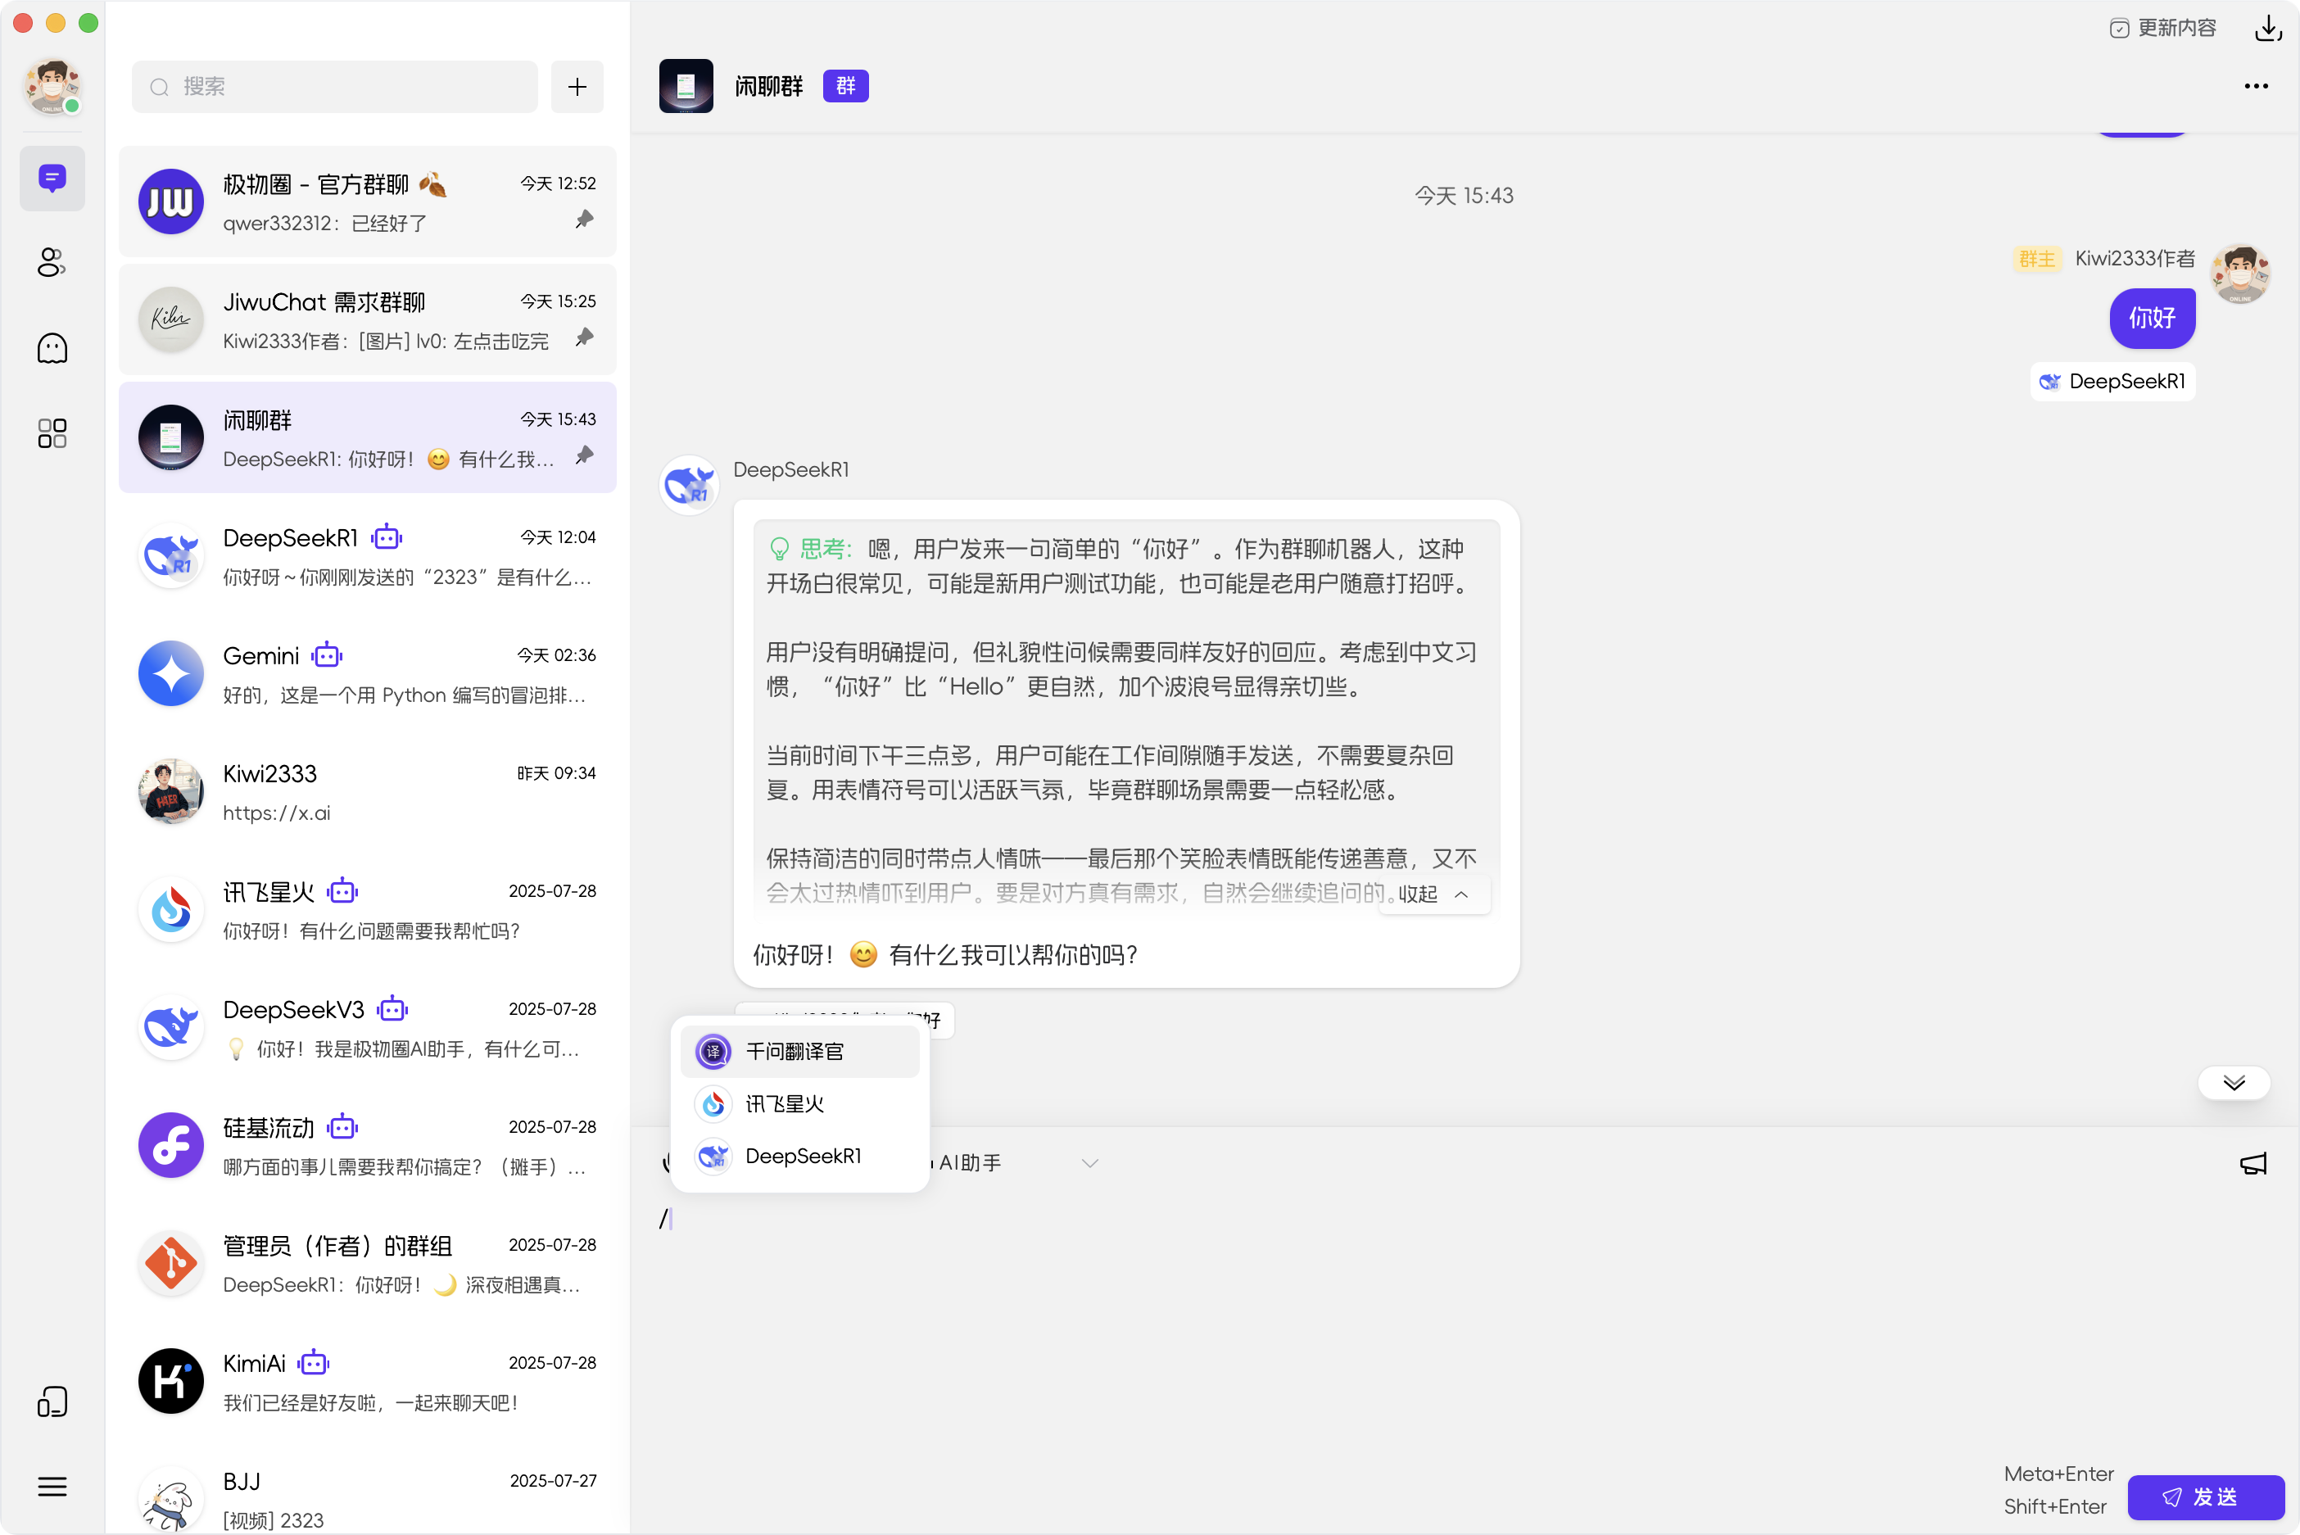The image size is (2300, 1535).
Task: Open the AI robot ghost sidebar icon
Action: (52, 347)
